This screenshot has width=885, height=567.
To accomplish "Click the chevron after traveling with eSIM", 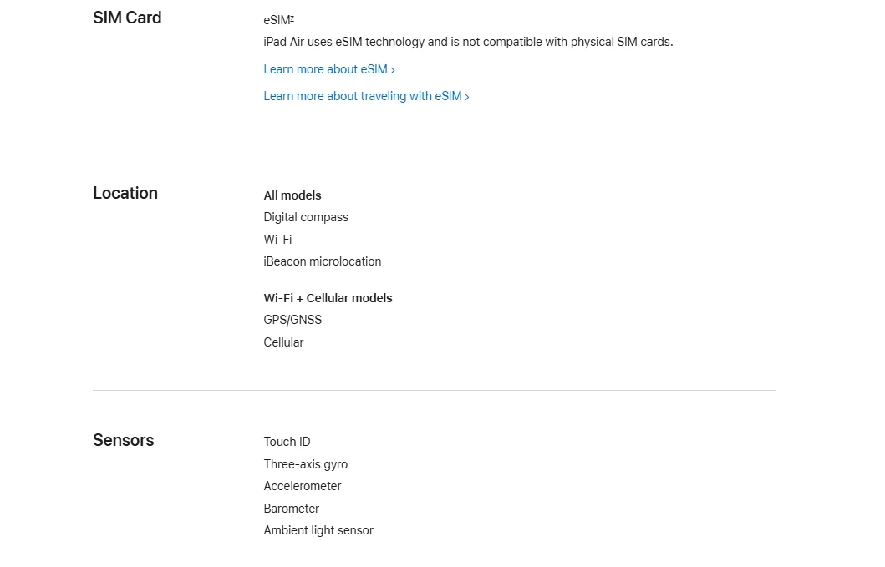I will click(x=467, y=97).
